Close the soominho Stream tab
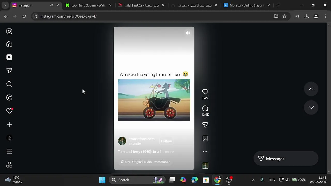The width and height of the screenshot is (331, 186). tap(110, 5)
